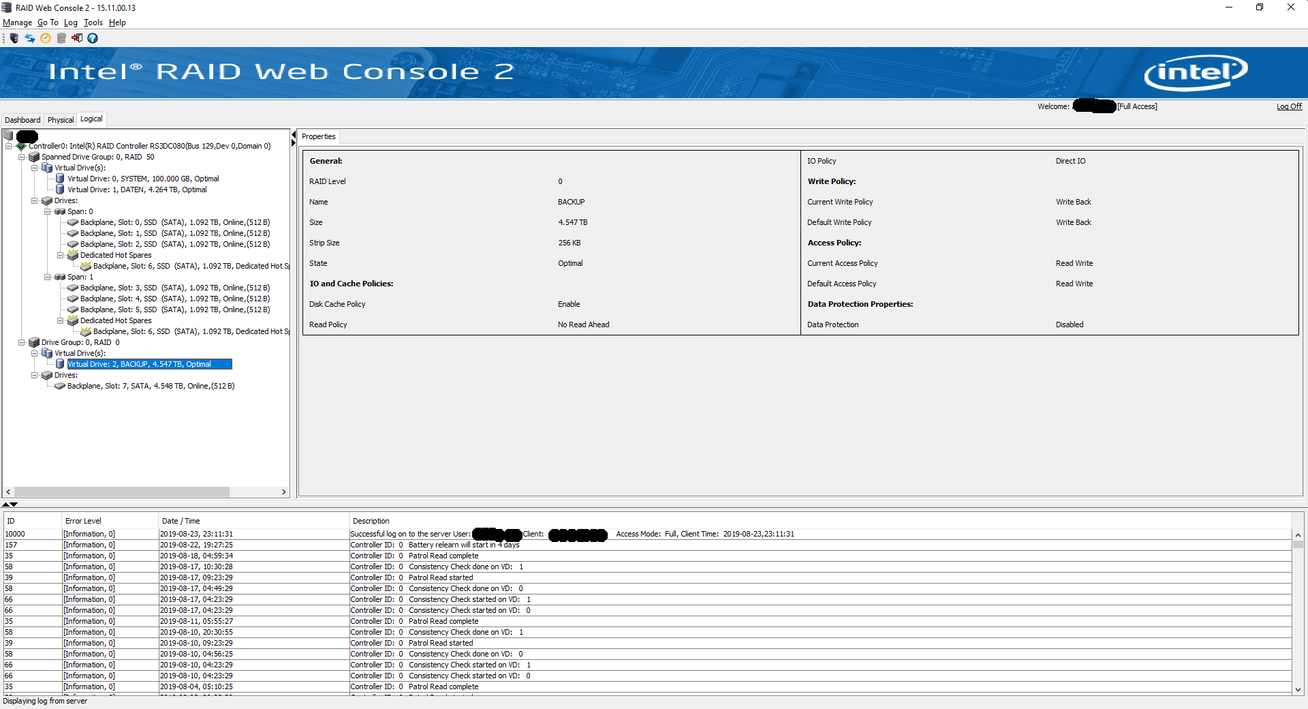Click the Description column header
Screen dimensions: 1308x709
(820, 521)
